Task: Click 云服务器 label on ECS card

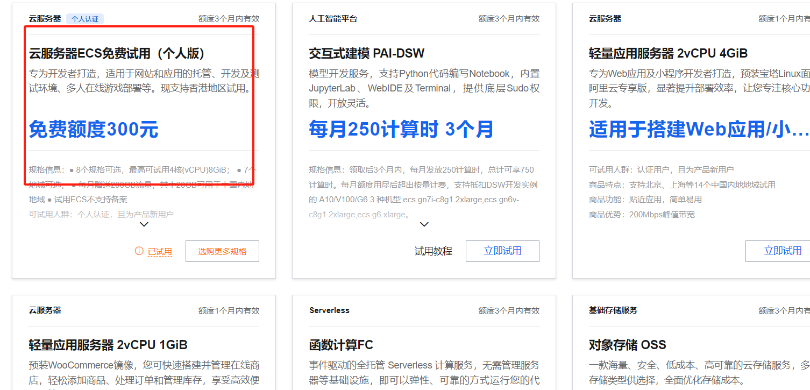Action: point(45,19)
